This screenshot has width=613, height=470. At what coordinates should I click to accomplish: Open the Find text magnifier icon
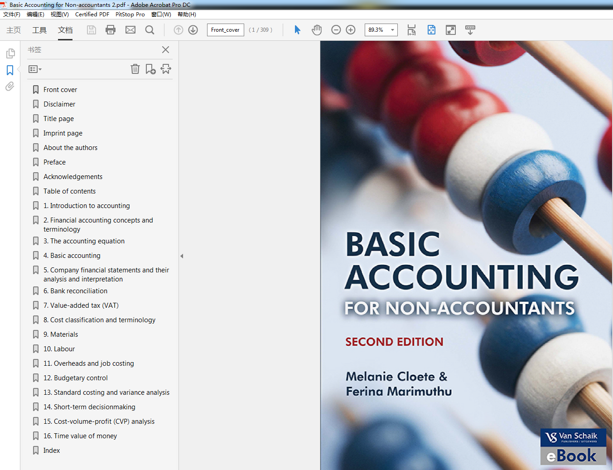[150, 30]
